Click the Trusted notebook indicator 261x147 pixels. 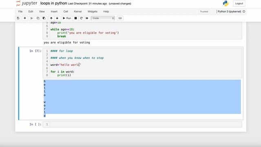click(204, 11)
